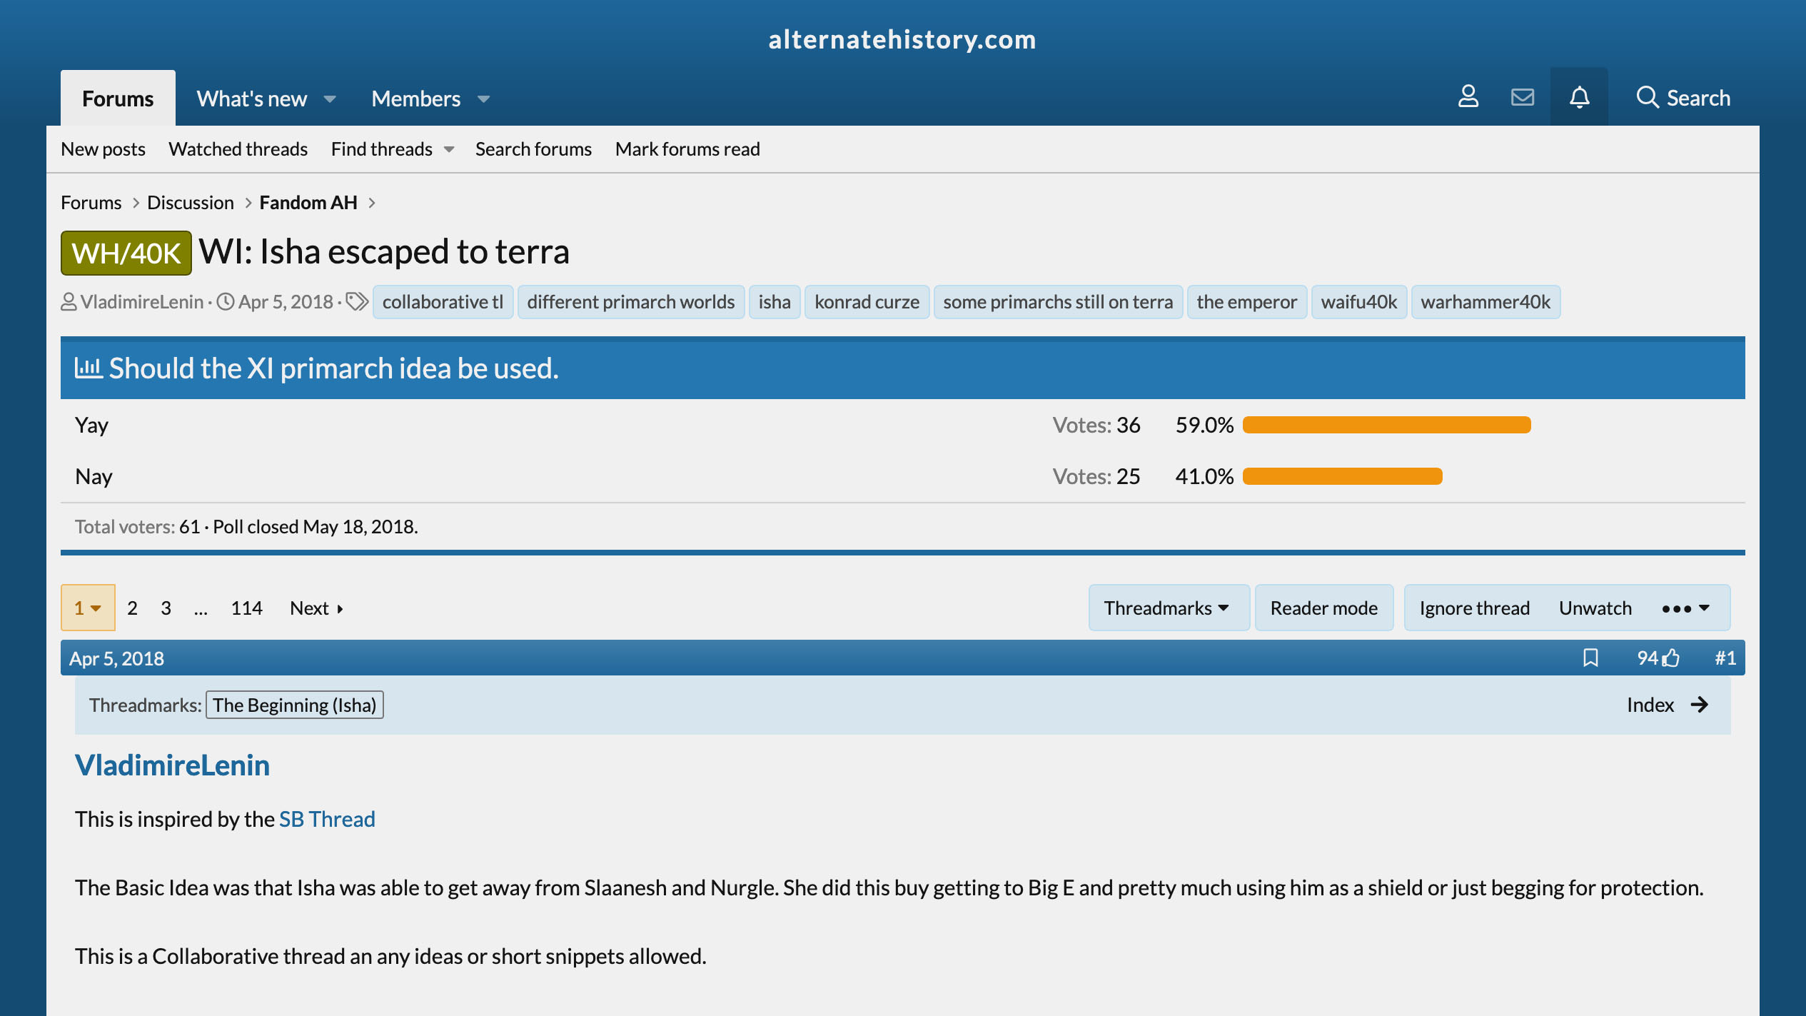Open the alerts bell icon

click(1579, 97)
